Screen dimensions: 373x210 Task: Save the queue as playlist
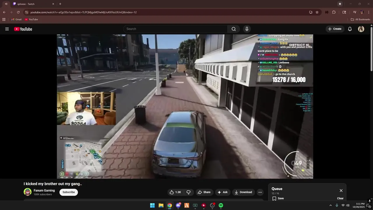(x=278, y=198)
